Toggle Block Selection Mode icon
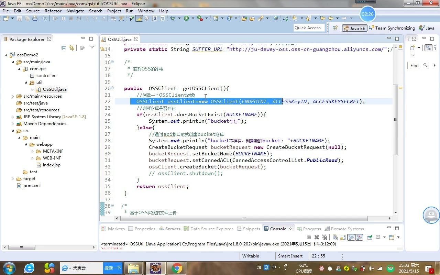Viewport: 440px width, 275px height. coord(155,18)
